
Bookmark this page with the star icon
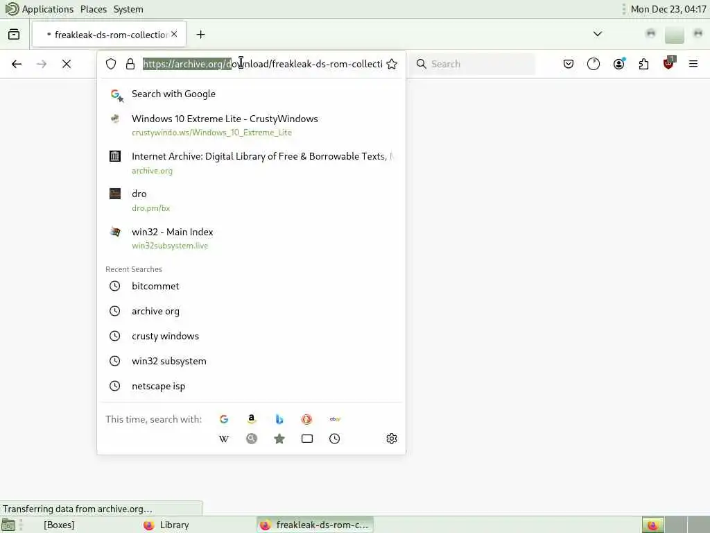pos(392,64)
